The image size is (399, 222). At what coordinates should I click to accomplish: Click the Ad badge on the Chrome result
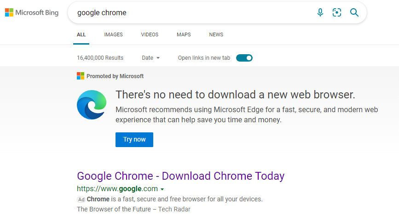click(x=81, y=199)
